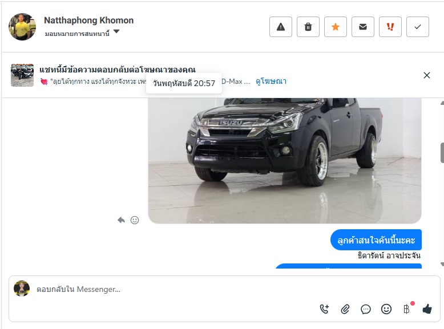
Task: Dismiss the ad reply banner
Action: coord(427,75)
